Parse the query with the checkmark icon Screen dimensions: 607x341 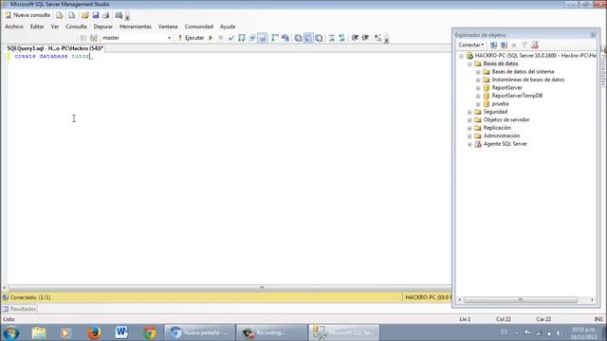coord(231,38)
